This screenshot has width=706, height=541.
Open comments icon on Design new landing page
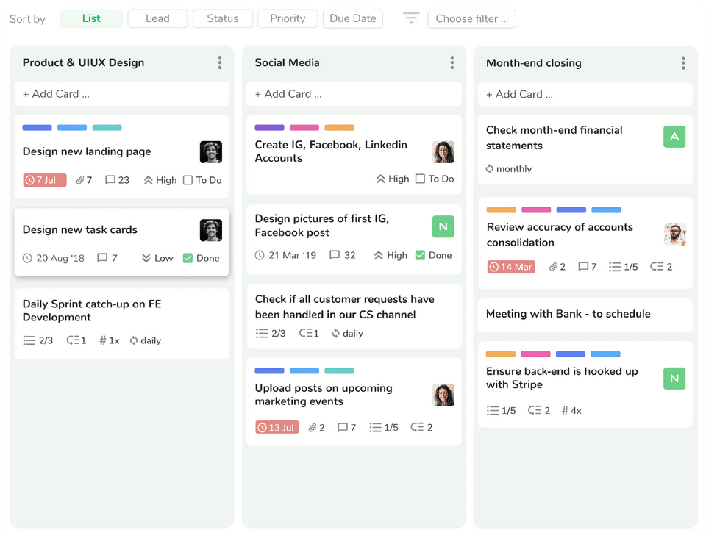pos(110,180)
